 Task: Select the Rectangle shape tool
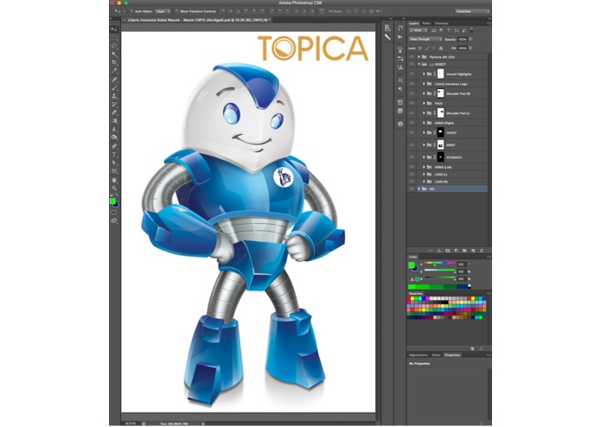pyautogui.click(x=114, y=171)
